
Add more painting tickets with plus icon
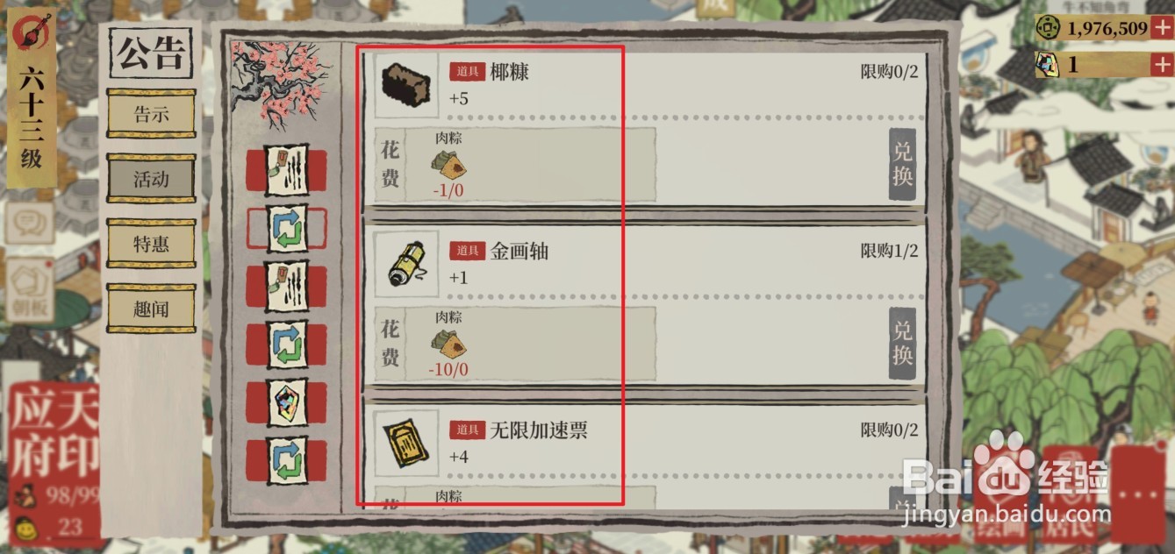(1160, 64)
